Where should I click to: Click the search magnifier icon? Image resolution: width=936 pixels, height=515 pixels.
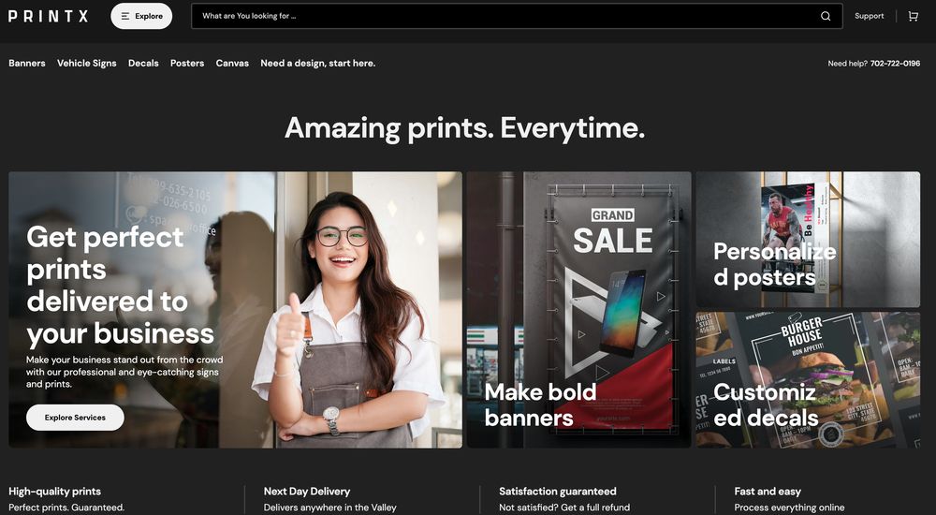(825, 16)
